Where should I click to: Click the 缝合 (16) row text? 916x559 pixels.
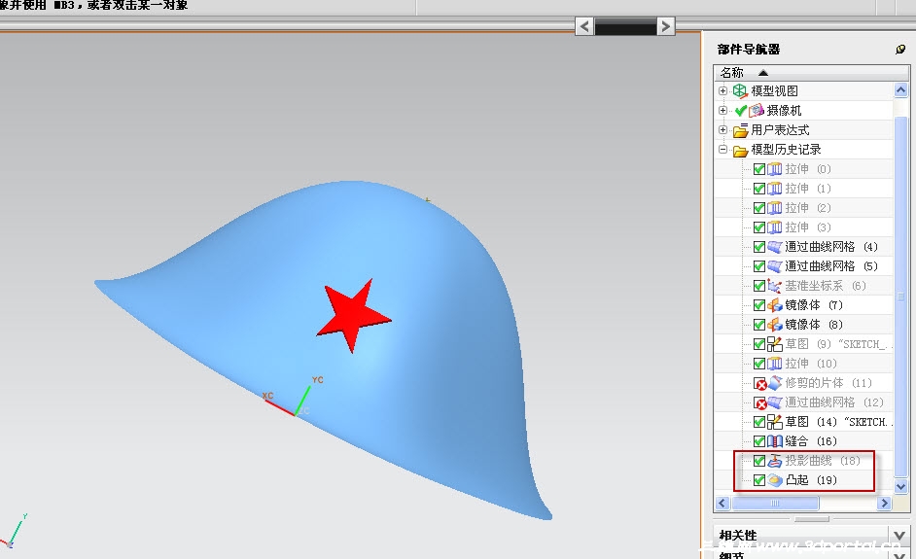(x=811, y=441)
